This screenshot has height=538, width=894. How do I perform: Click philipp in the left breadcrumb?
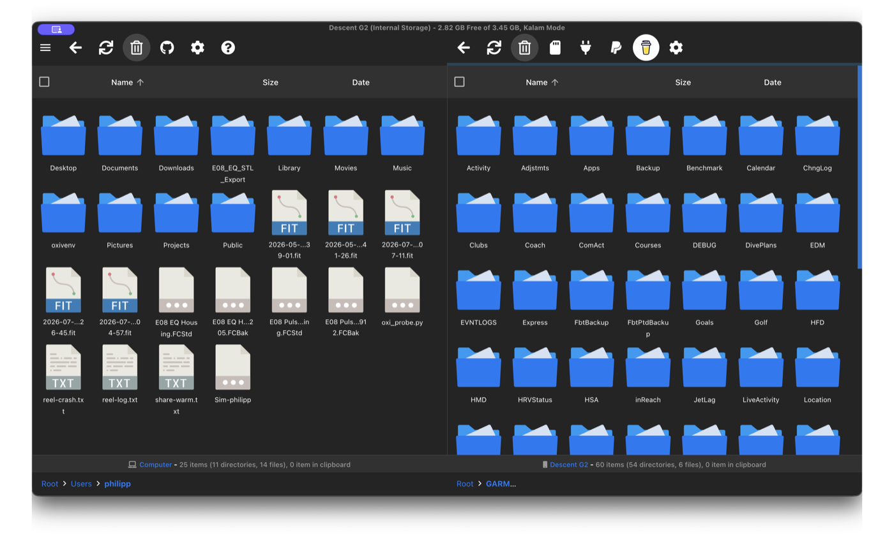click(x=117, y=484)
